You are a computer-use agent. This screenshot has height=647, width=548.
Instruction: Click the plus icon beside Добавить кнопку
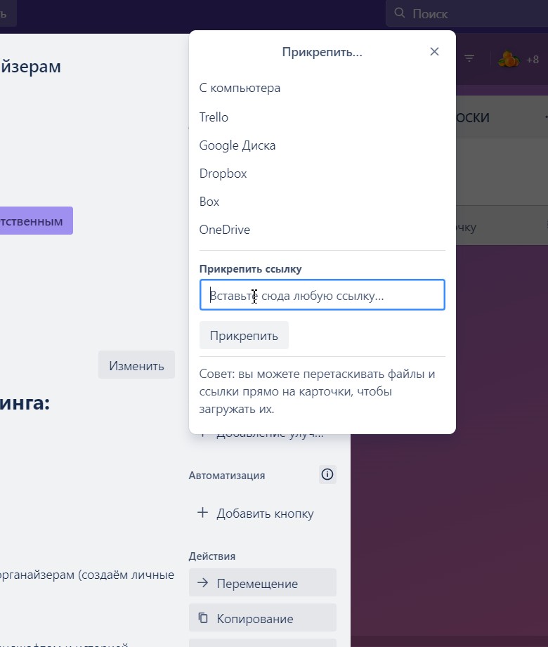coord(203,513)
